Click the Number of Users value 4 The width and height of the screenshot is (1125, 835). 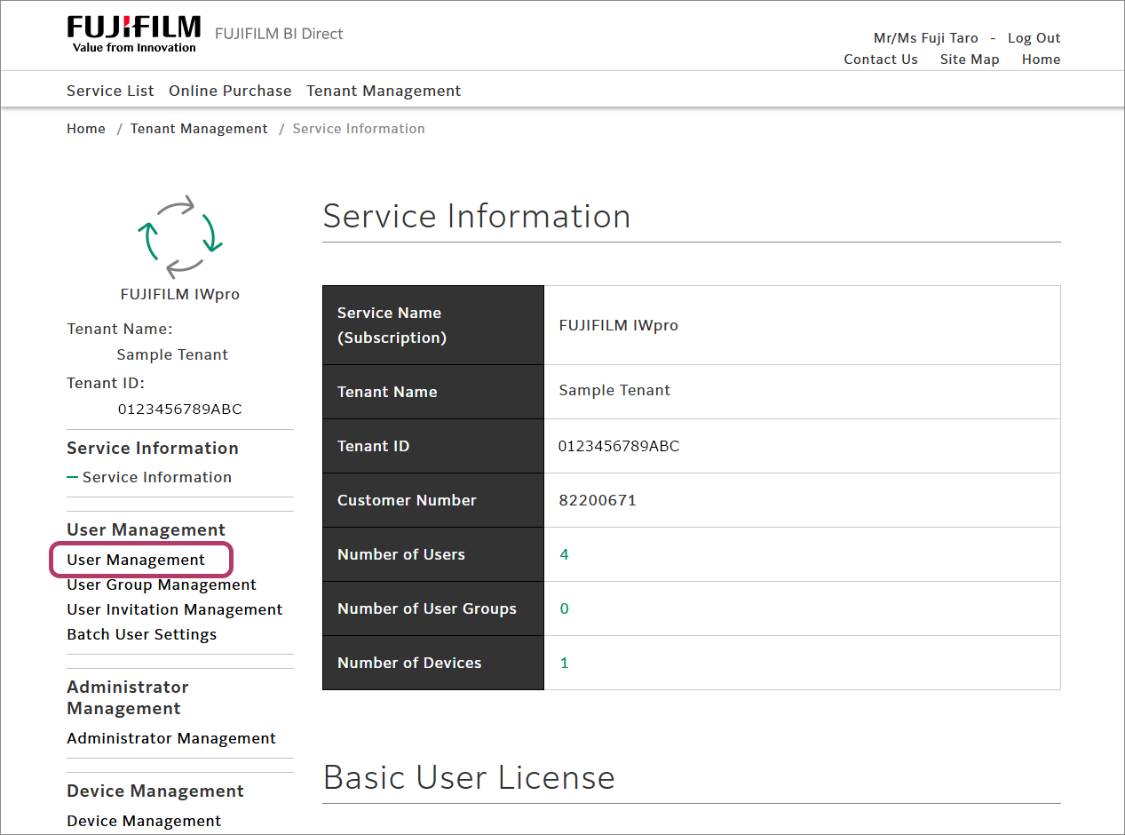click(x=564, y=554)
